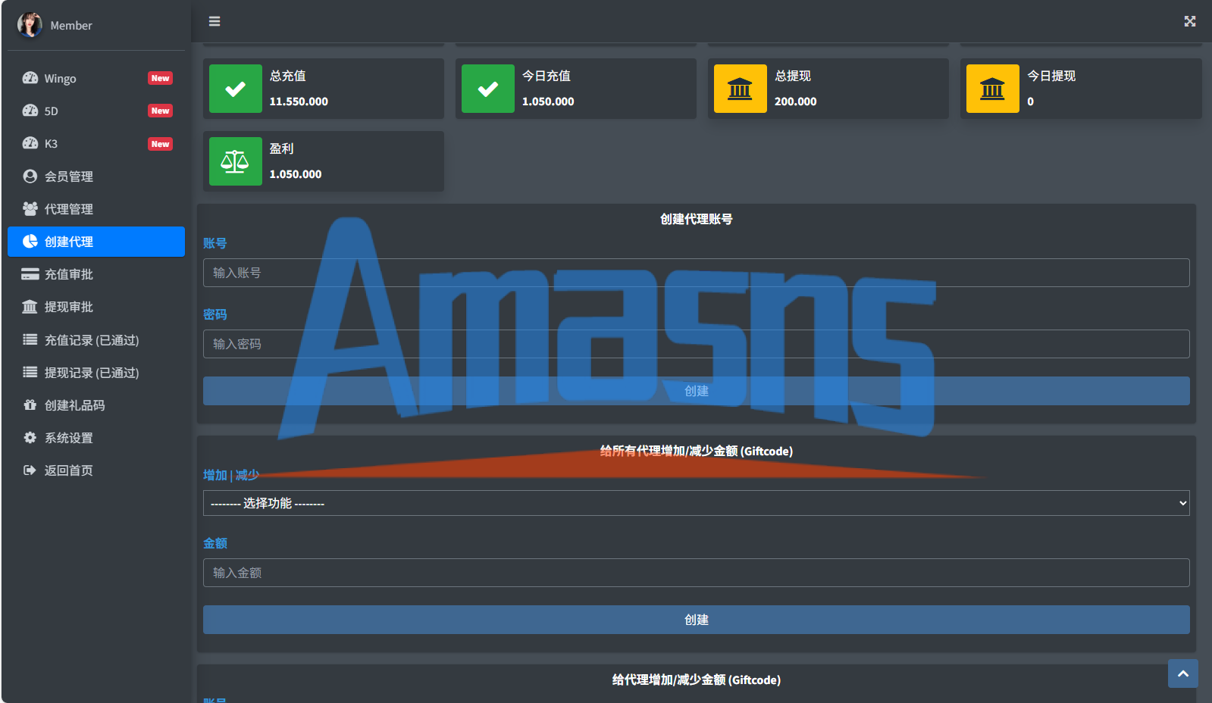Screen dimensions: 1212x703
Task: Open the K3 game menu
Action: [96, 143]
